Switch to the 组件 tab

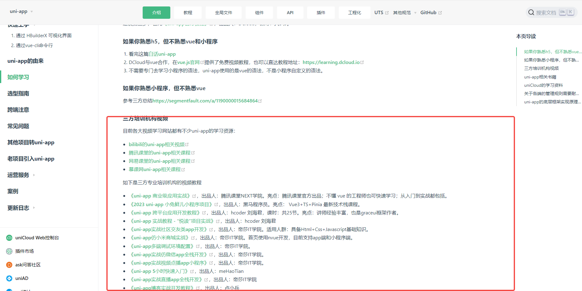point(259,13)
